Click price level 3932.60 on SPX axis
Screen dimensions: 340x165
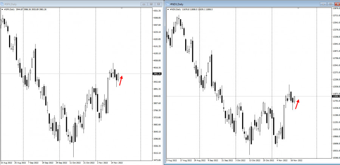(157, 82)
